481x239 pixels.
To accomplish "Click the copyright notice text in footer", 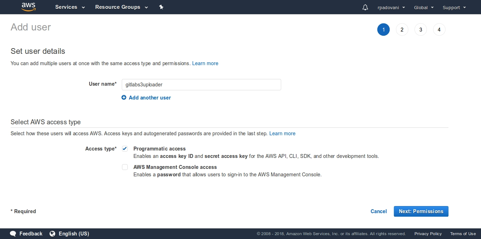I will click(331, 234).
